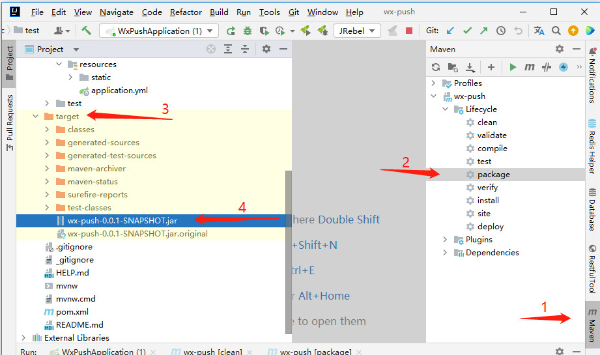This screenshot has height=355, width=600.
Task: Open Project panel options gear
Action: (x=266, y=49)
